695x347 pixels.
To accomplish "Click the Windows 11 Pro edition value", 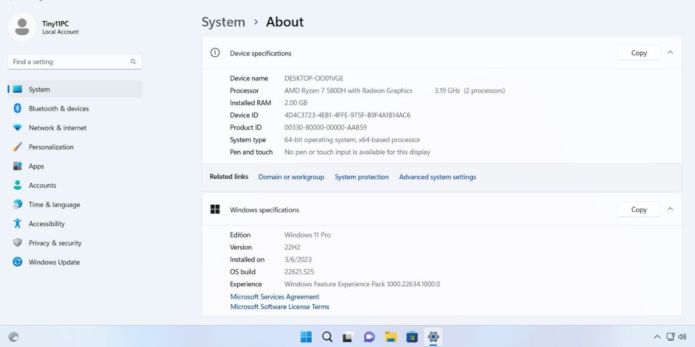I will [x=308, y=235].
